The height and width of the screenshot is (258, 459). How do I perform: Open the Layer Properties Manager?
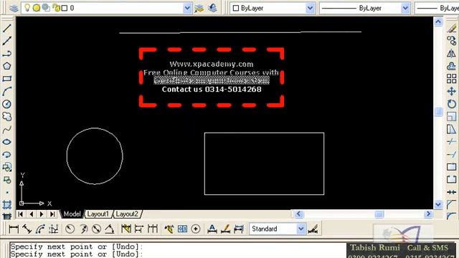pos(14,8)
